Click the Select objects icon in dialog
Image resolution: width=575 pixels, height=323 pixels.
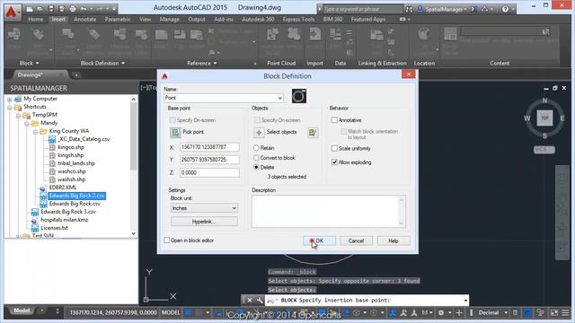coord(259,133)
